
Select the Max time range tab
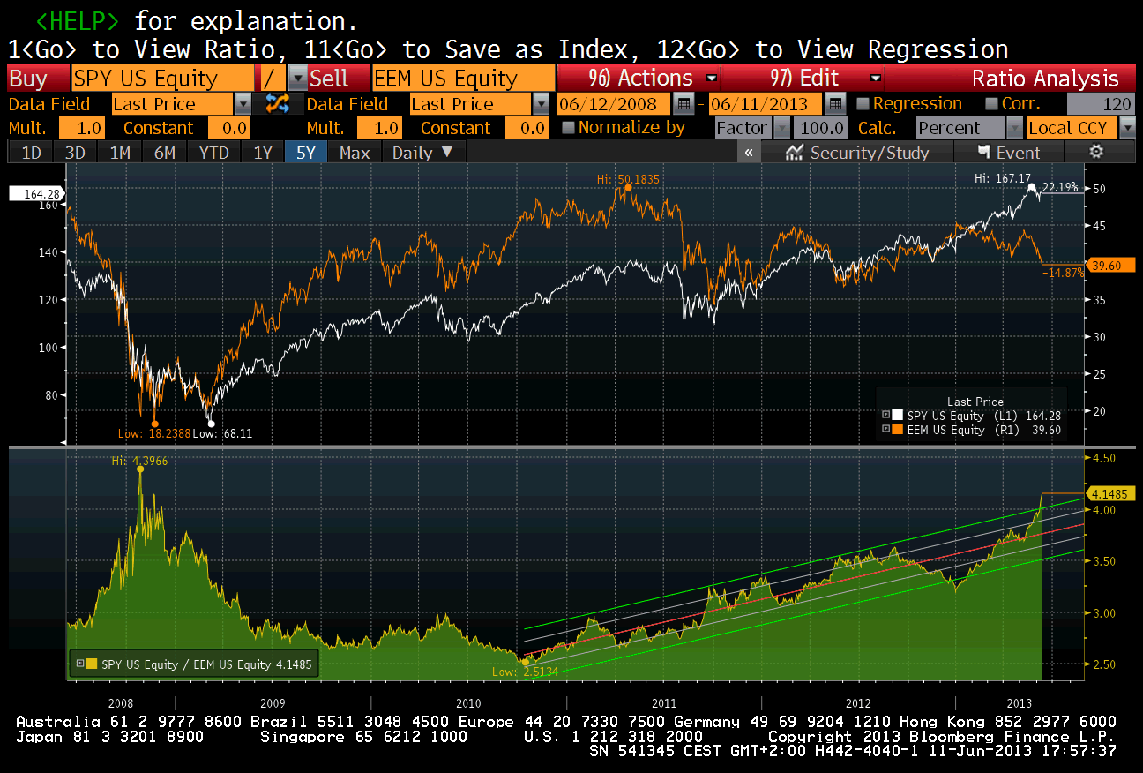pos(355,153)
